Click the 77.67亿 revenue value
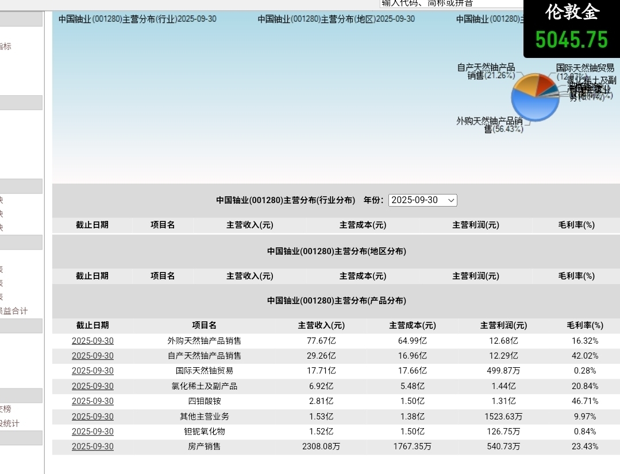This screenshot has width=620, height=474. tap(321, 341)
